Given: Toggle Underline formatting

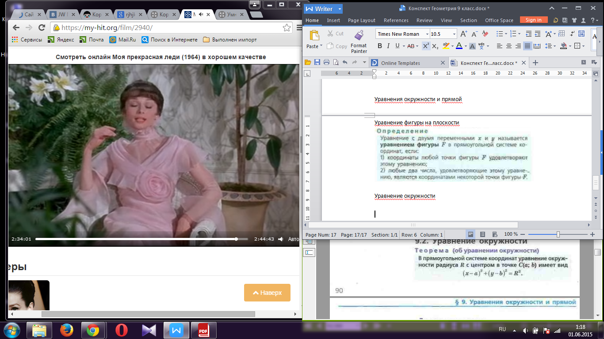Looking at the screenshot, I should tap(397, 46).
